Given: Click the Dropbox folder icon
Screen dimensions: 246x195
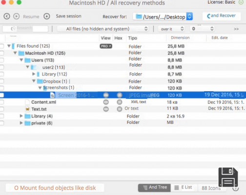Looking at the screenshot, I should click(40, 81).
